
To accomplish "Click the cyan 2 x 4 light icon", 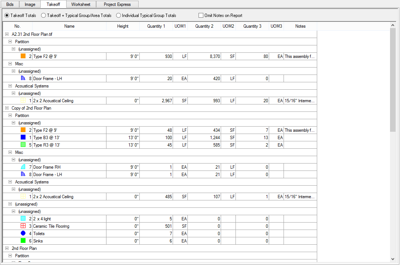I will tap(23, 218).
